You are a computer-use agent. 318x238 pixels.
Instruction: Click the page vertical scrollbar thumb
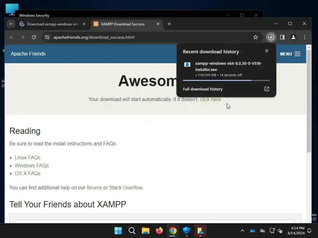(x=309, y=101)
